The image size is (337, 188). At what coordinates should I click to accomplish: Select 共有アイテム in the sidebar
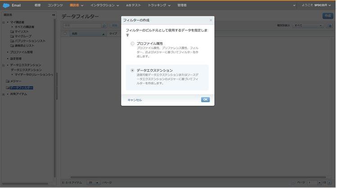[x=19, y=94]
